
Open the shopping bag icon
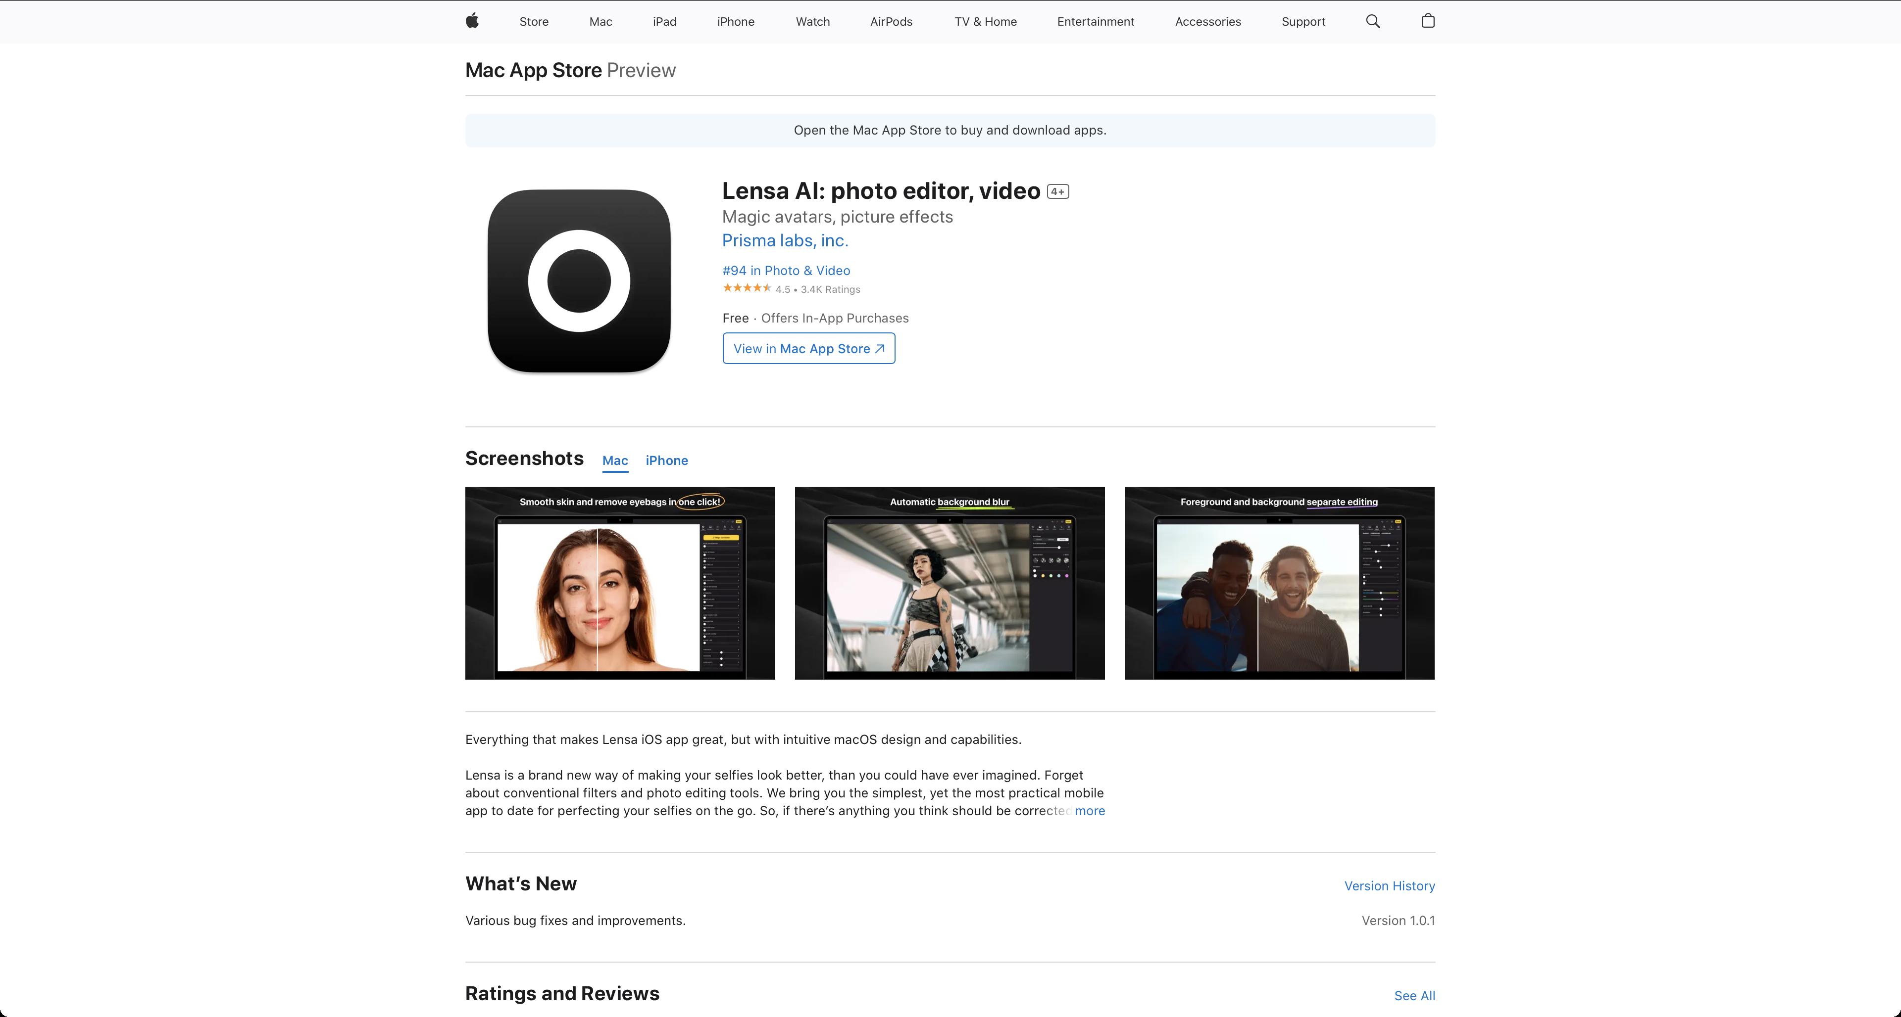click(x=1427, y=21)
